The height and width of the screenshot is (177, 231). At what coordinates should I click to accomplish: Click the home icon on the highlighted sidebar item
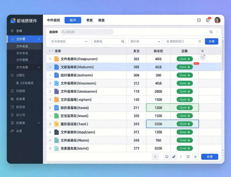point(12,39)
